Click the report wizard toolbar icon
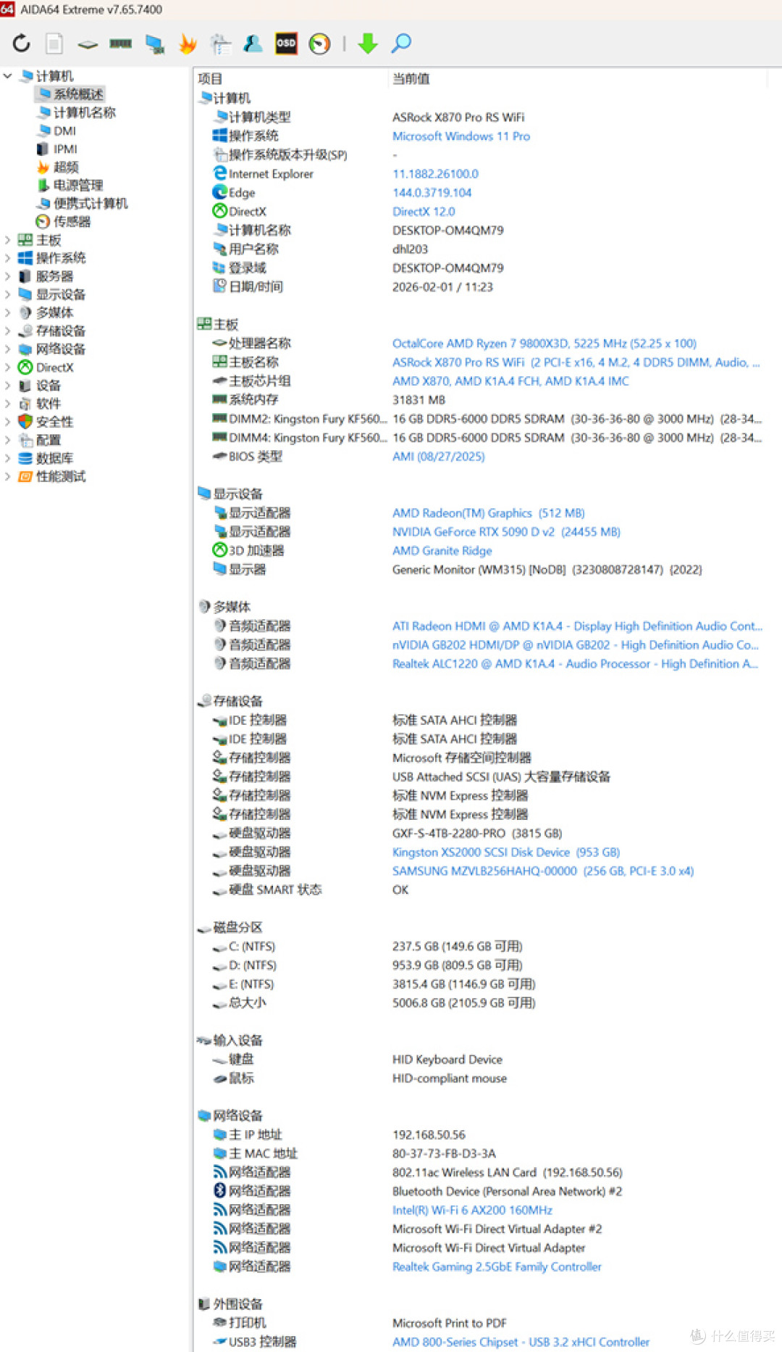The image size is (782, 1352). pos(221,43)
